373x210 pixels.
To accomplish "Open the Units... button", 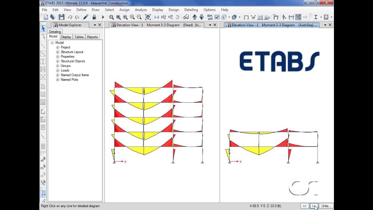I will pyautogui.click(x=326, y=206).
